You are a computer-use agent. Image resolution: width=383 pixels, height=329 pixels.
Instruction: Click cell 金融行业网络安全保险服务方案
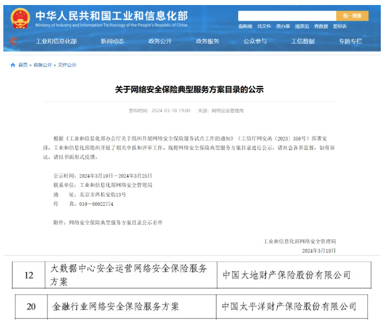click(132, 307)
